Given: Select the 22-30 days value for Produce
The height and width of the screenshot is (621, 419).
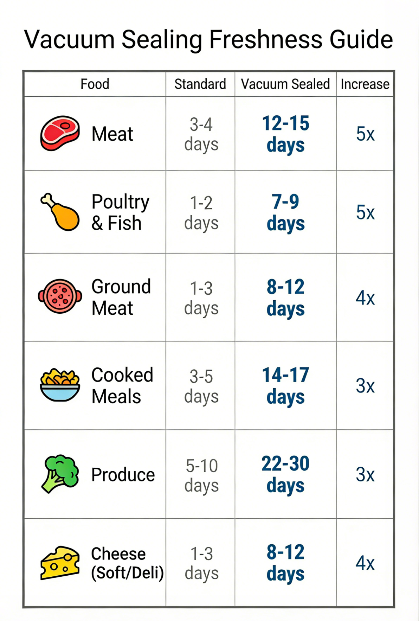Looking at the screenshot, I should (285, 474).
